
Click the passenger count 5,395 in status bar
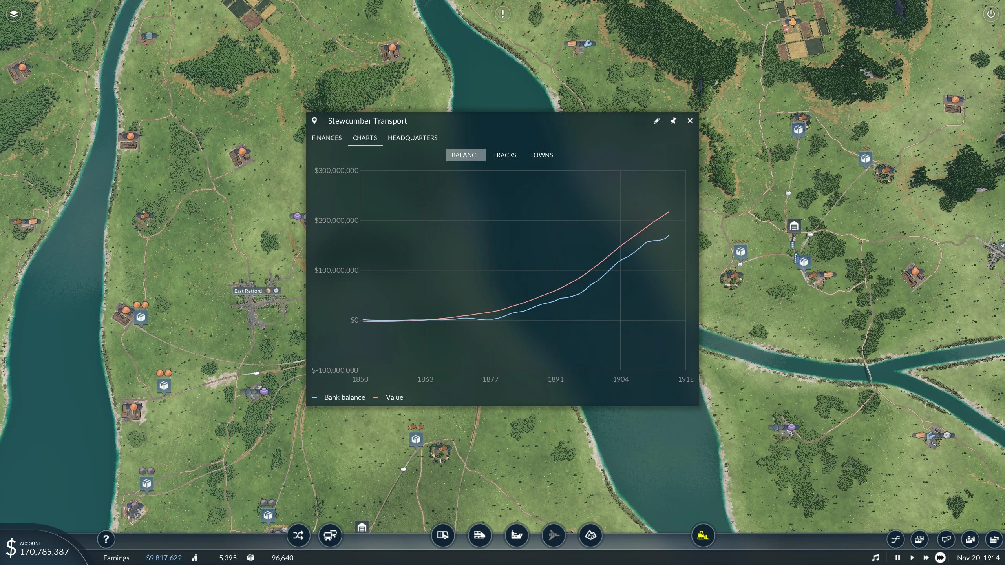point(228,558)
